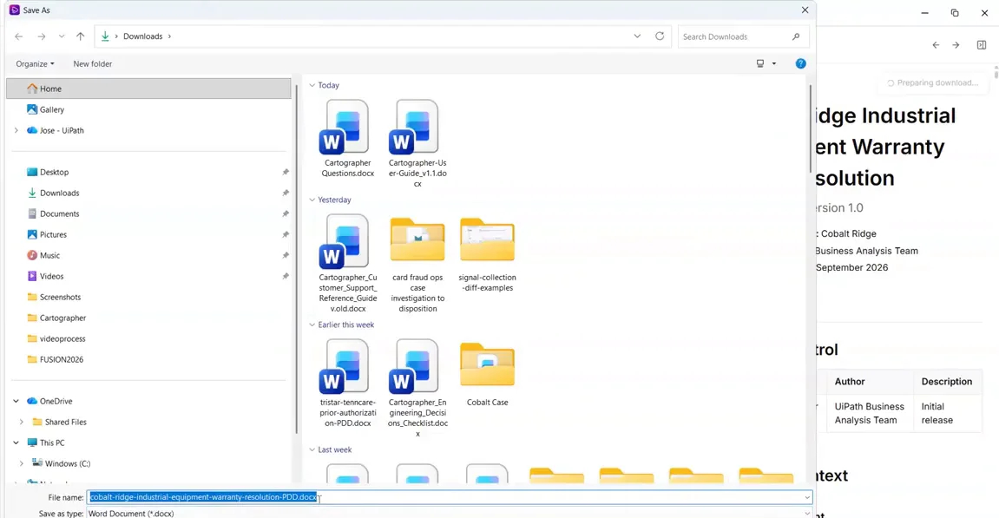Screen dimensions: 999x518
Task: Collapse the Last week group
Action: tap(312, 449)
